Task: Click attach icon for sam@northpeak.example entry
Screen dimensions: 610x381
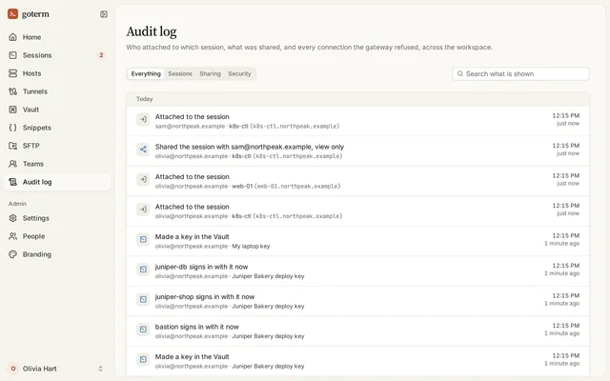Action: 143,119
